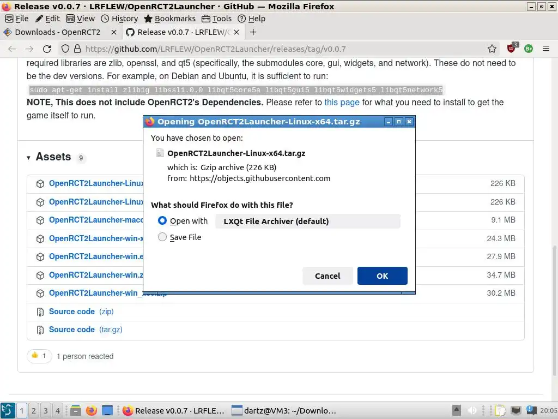Download OpenRCT2Launcher-win_ asset, 30.2 MB
The width and height of the screenshot is (558, 419).
click(x=96, y=293)
